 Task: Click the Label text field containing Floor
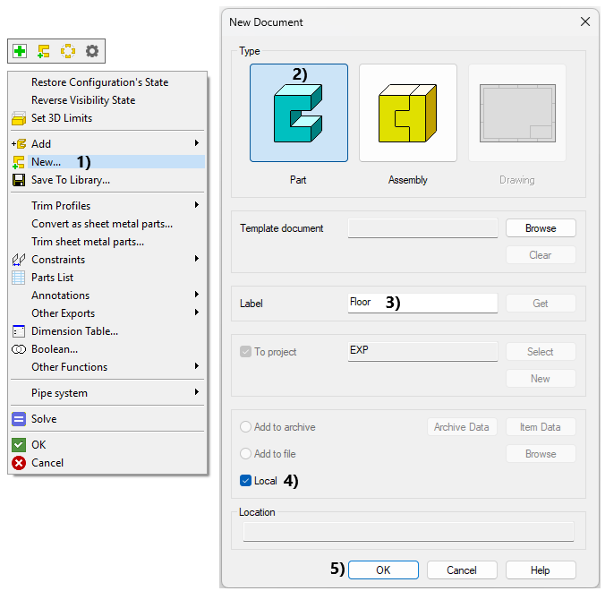(x=422, y=303)
